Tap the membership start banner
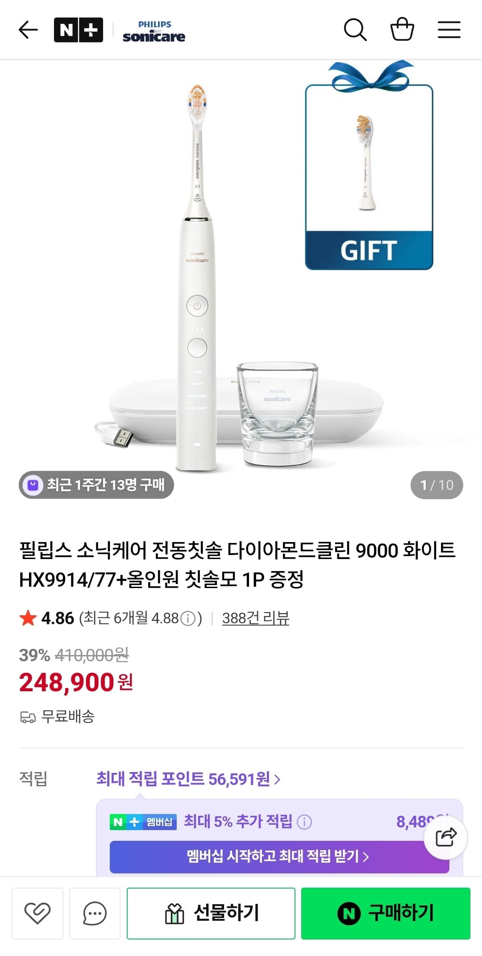Viewport: 482px width, 956px height. (278, 856)
